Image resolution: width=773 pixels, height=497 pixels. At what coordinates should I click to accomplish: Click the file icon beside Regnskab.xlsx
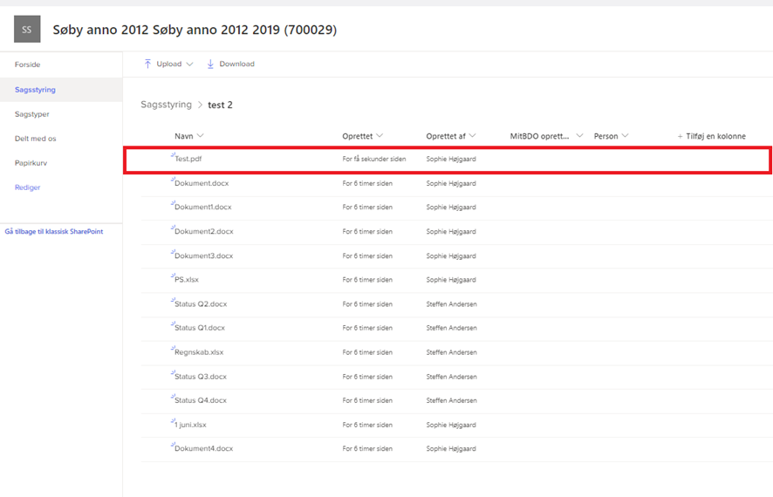pos(173,350)
